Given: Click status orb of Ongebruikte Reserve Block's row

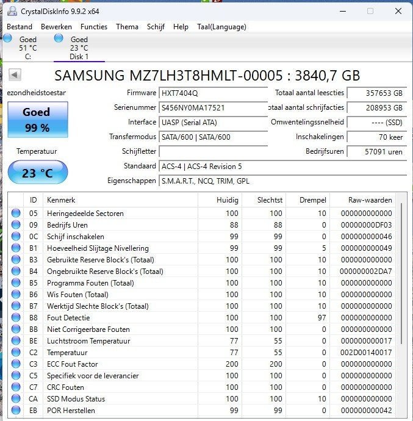Looking at the screenshot, I should [16, 271].
